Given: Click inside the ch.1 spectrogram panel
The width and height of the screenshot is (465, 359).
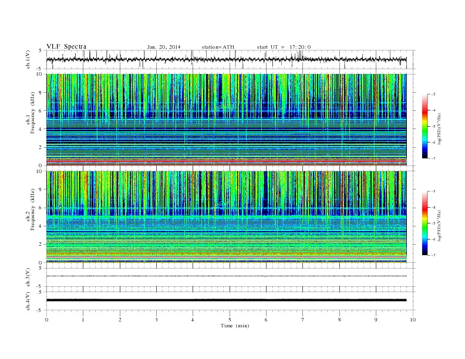Looking at the screenshot, I should tap(226, 120).
